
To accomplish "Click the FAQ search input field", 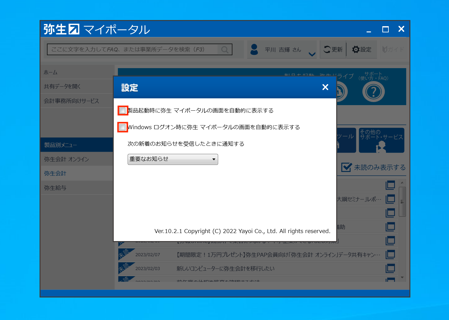I will pyautogui.click(x=133, y=50).
